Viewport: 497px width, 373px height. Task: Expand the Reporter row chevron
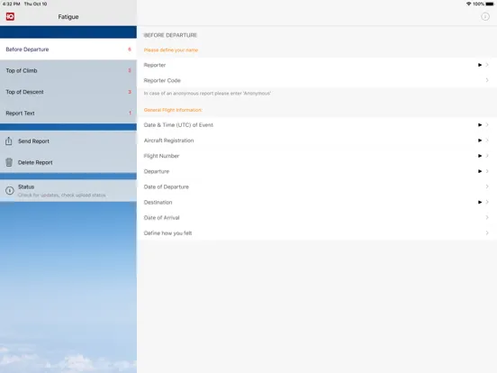487,65
